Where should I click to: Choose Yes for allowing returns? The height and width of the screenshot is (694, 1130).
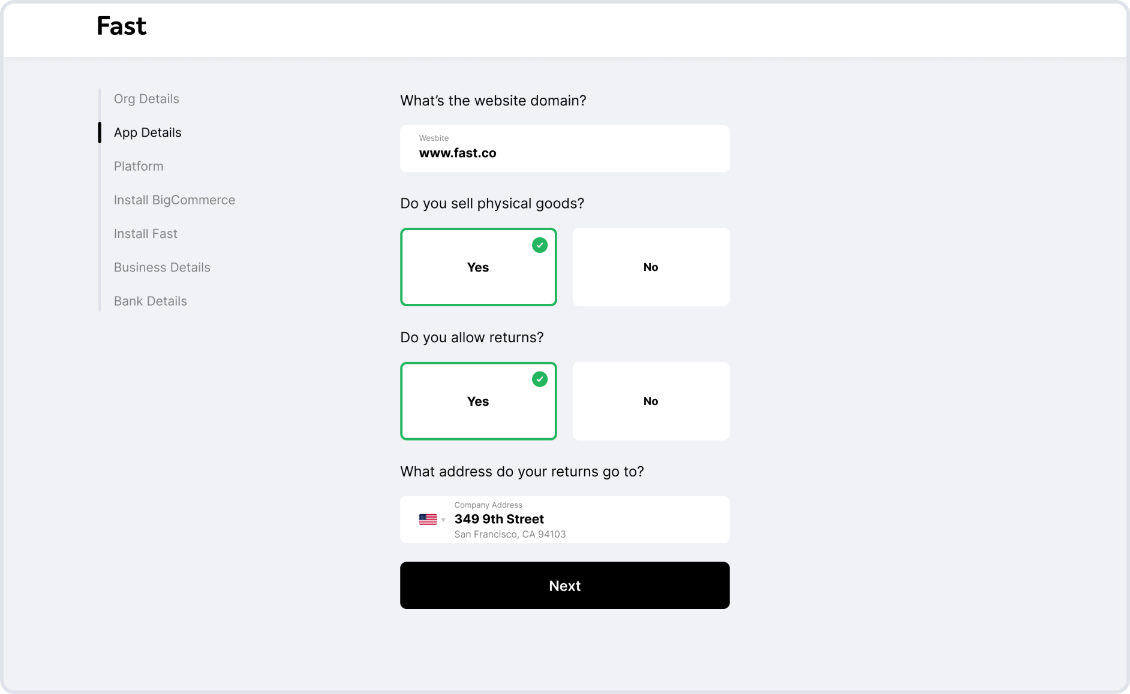479,401
